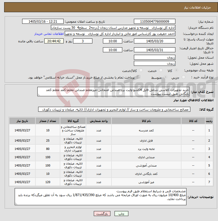Click the response deadline date 1405/03/20
This screenshot has height=221, width=218.
155,41
